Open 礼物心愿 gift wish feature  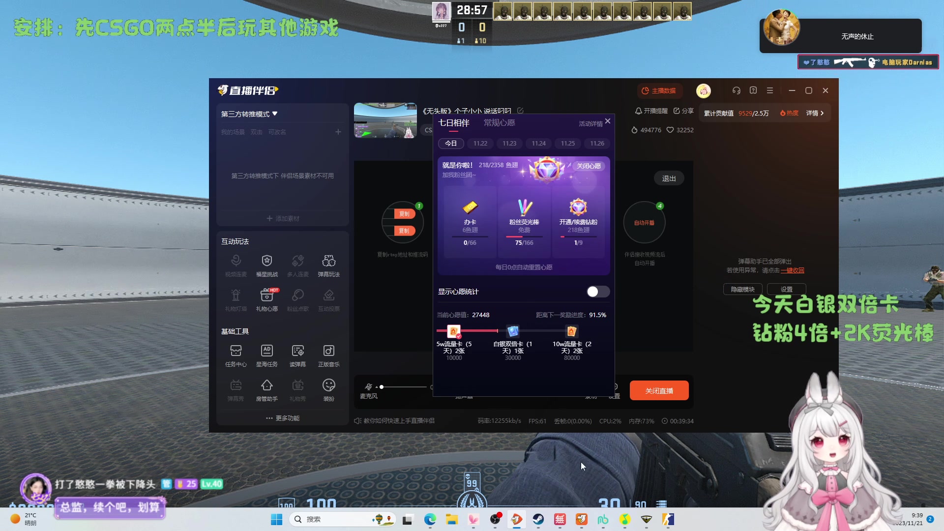pos(267,300)
